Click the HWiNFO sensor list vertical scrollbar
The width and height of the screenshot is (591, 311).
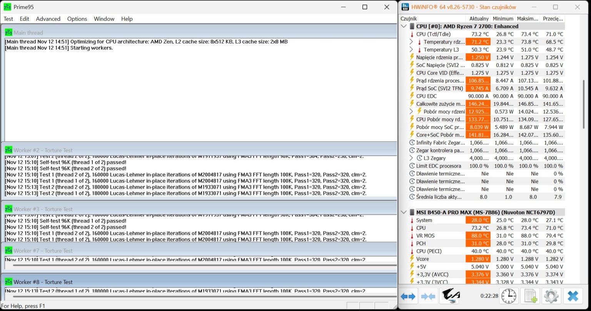[584, 104]
